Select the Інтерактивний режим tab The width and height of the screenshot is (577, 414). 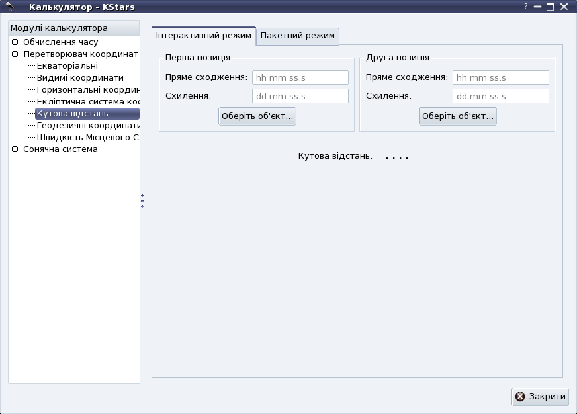coord(204,36)
